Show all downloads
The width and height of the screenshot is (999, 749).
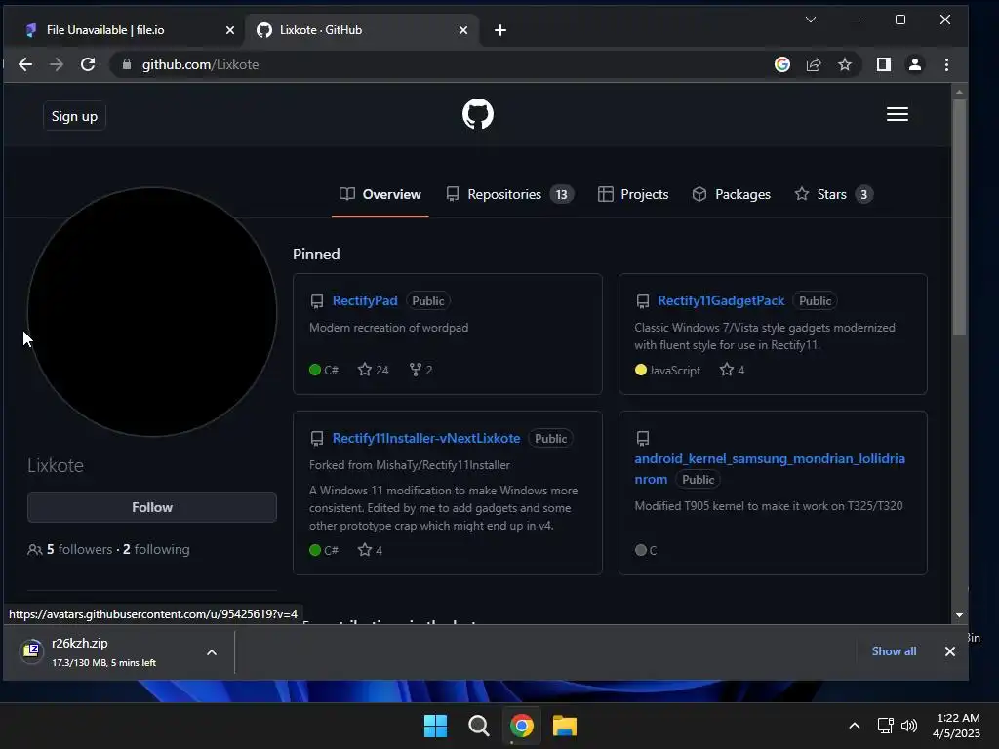pos(894,650)
